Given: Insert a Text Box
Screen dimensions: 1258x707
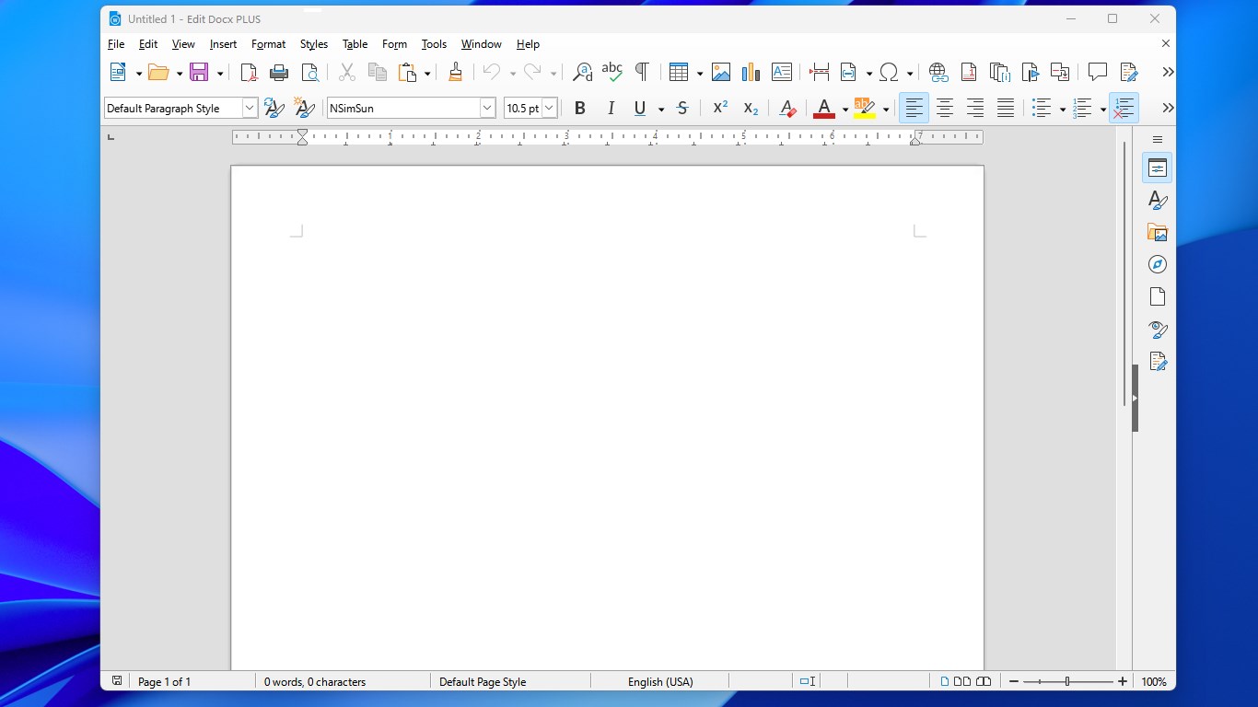Looking at the screenshot, I should point(781,72).
